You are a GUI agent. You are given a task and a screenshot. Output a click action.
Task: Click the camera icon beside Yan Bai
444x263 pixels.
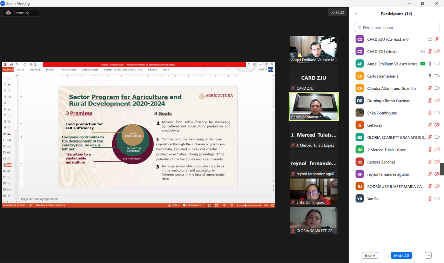[437, 199]
